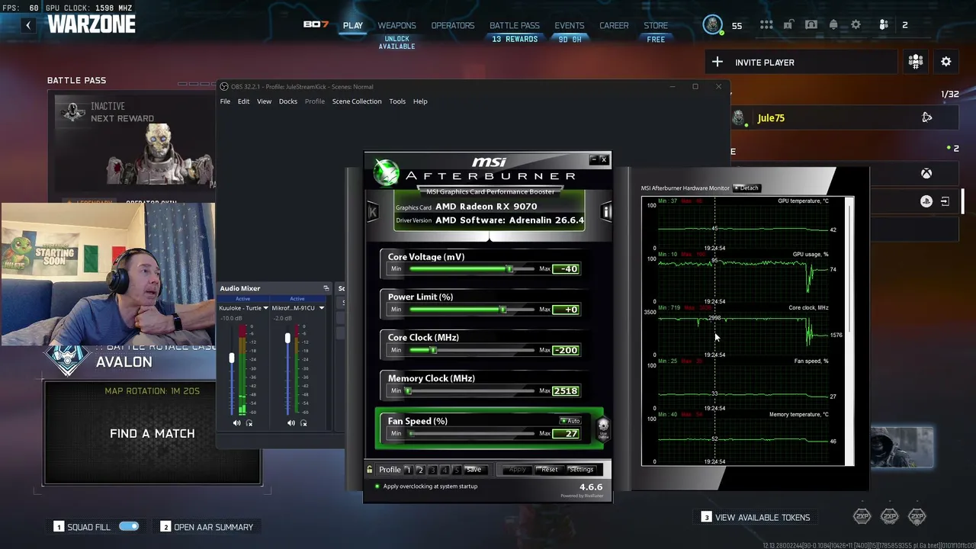Toggle Auto fan speed in Afterburner
976x549 pixels.
tap(570, 421)
